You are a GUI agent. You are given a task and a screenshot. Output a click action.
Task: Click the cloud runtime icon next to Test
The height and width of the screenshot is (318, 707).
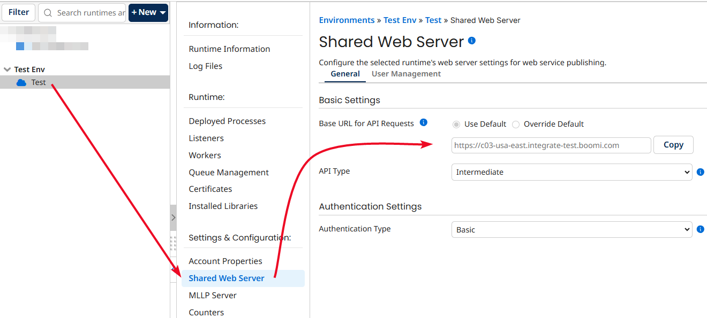20,82
